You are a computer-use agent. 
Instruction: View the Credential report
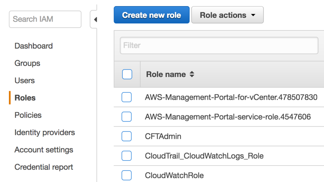click(44, 167)
